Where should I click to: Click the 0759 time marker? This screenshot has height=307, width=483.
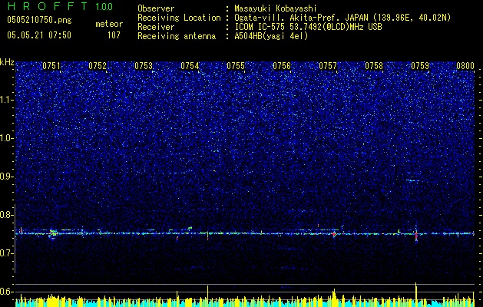pos(420,65)
